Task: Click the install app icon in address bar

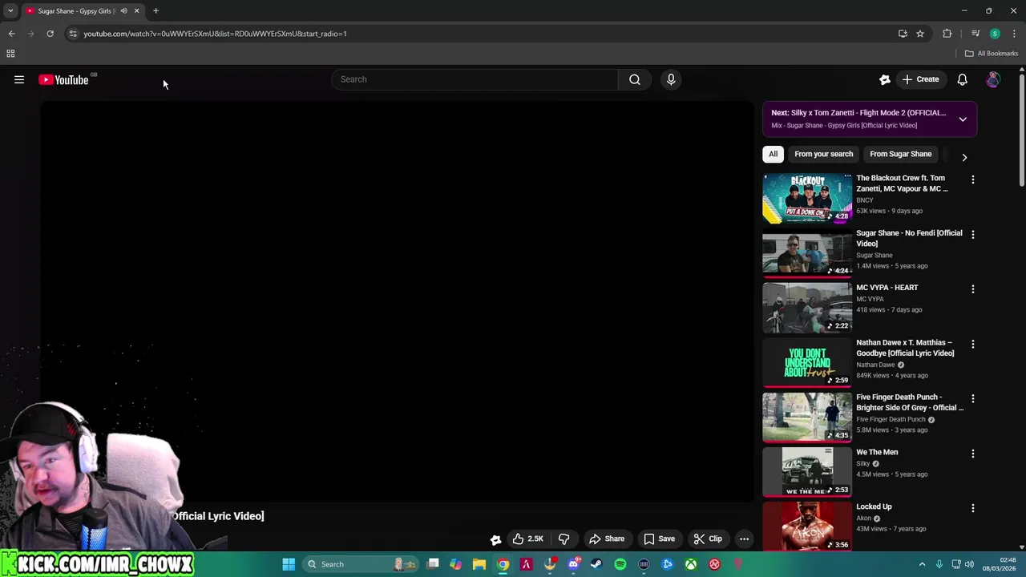Action: pyautogui.click(x=903, y=34)
